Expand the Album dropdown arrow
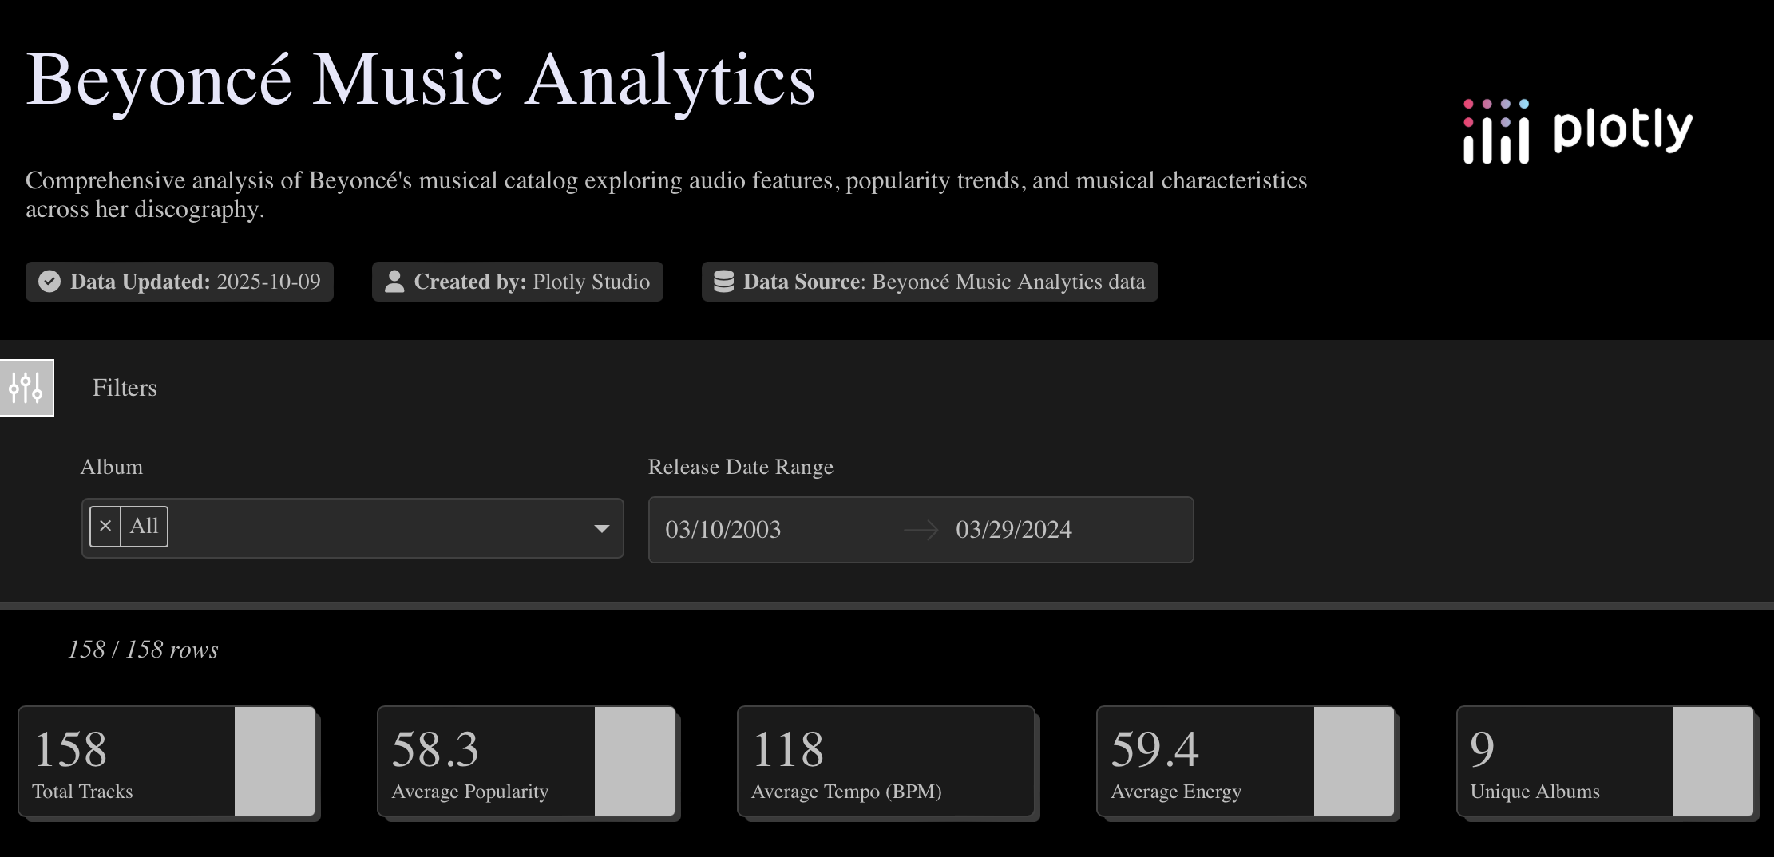 tap(602, 528)
